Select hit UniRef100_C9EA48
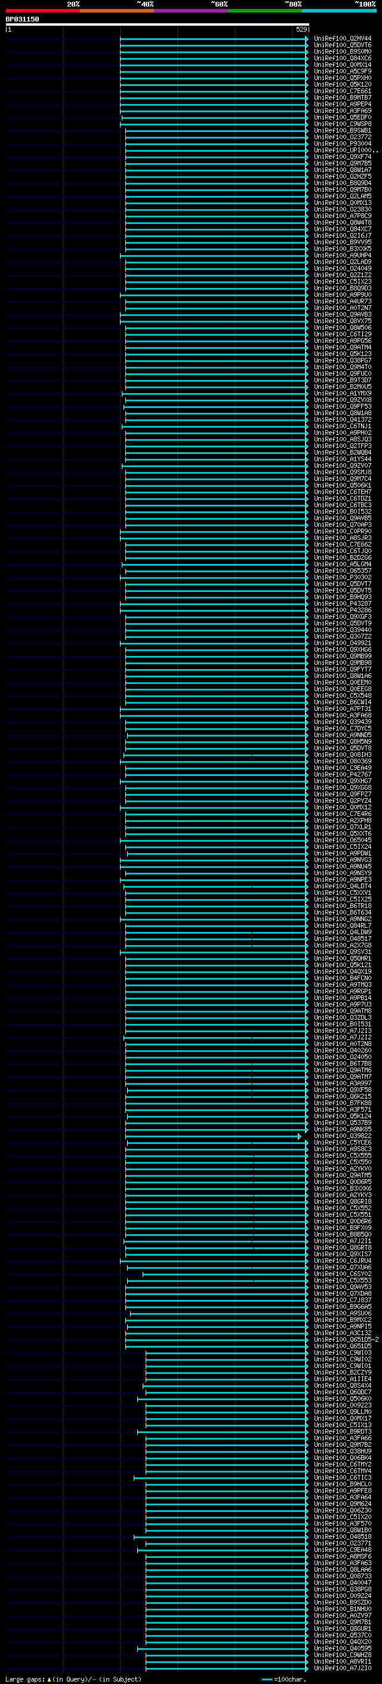382x1684 pixels. 343,1550
